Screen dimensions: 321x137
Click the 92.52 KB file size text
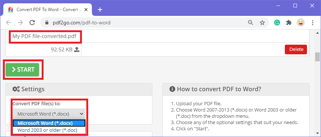tap(62, 49)
